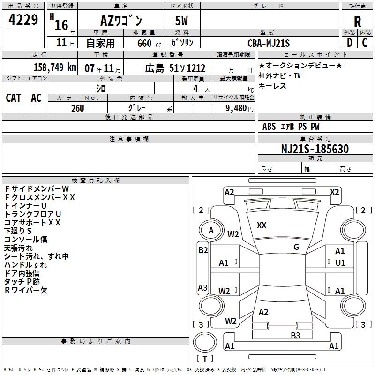Click the 検査員記入欄 section header
The image size is (375, 375).
click(96, 180)
